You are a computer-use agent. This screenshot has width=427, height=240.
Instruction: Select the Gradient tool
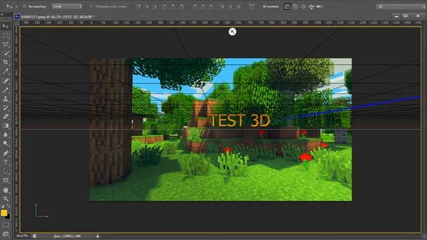pos(5,125)
